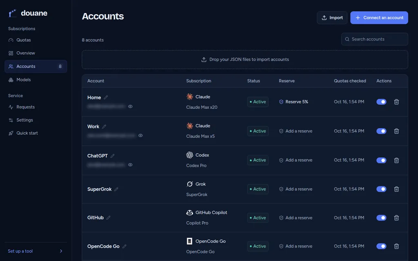Add a reserve for SuperGrok
The image size is (418, 261).
[x=296, y=189]
